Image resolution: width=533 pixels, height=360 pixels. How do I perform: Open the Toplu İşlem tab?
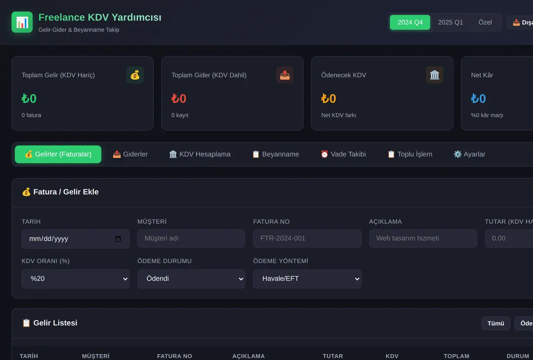tap(410, 154)
